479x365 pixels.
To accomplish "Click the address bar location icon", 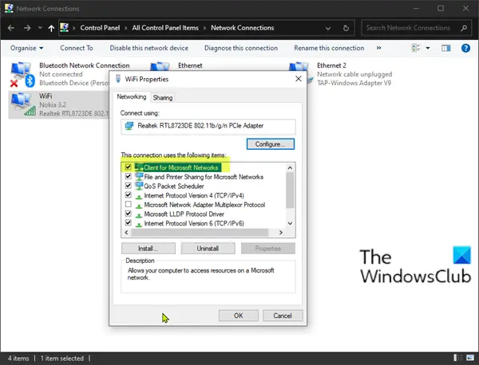I will tap(64, 28).
